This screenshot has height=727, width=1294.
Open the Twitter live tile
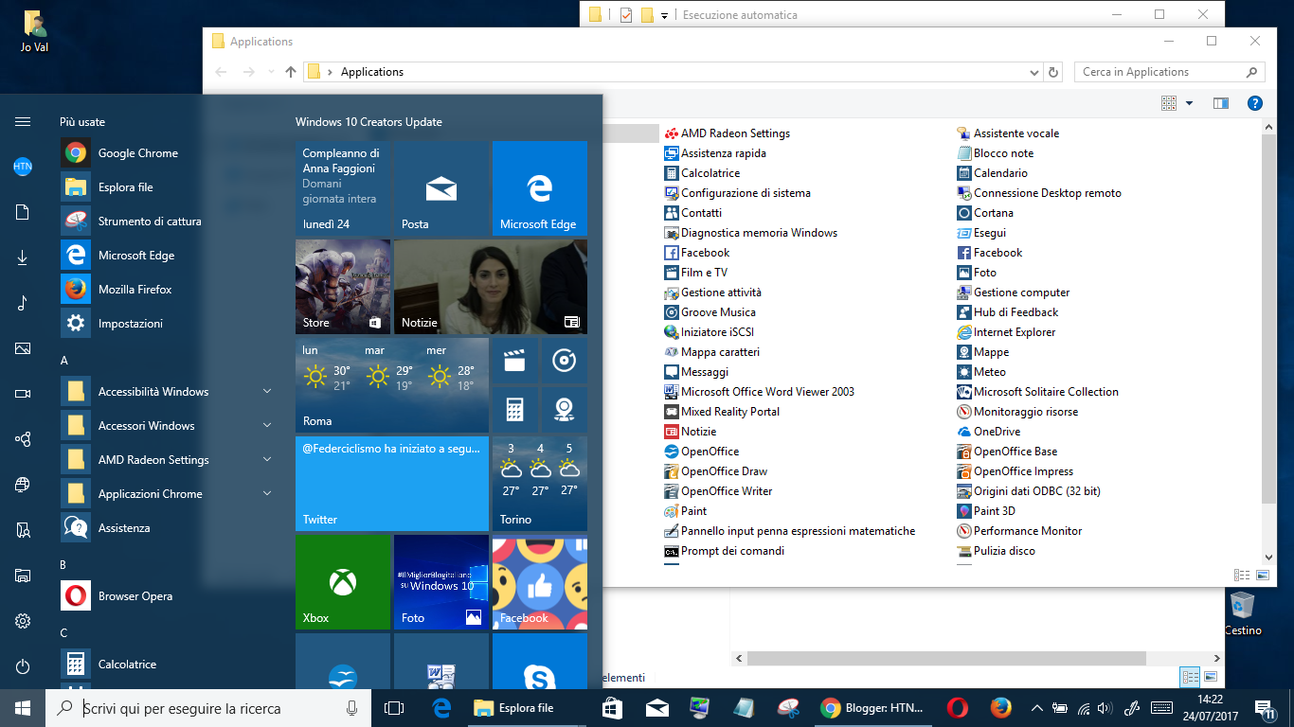[392, 484]
